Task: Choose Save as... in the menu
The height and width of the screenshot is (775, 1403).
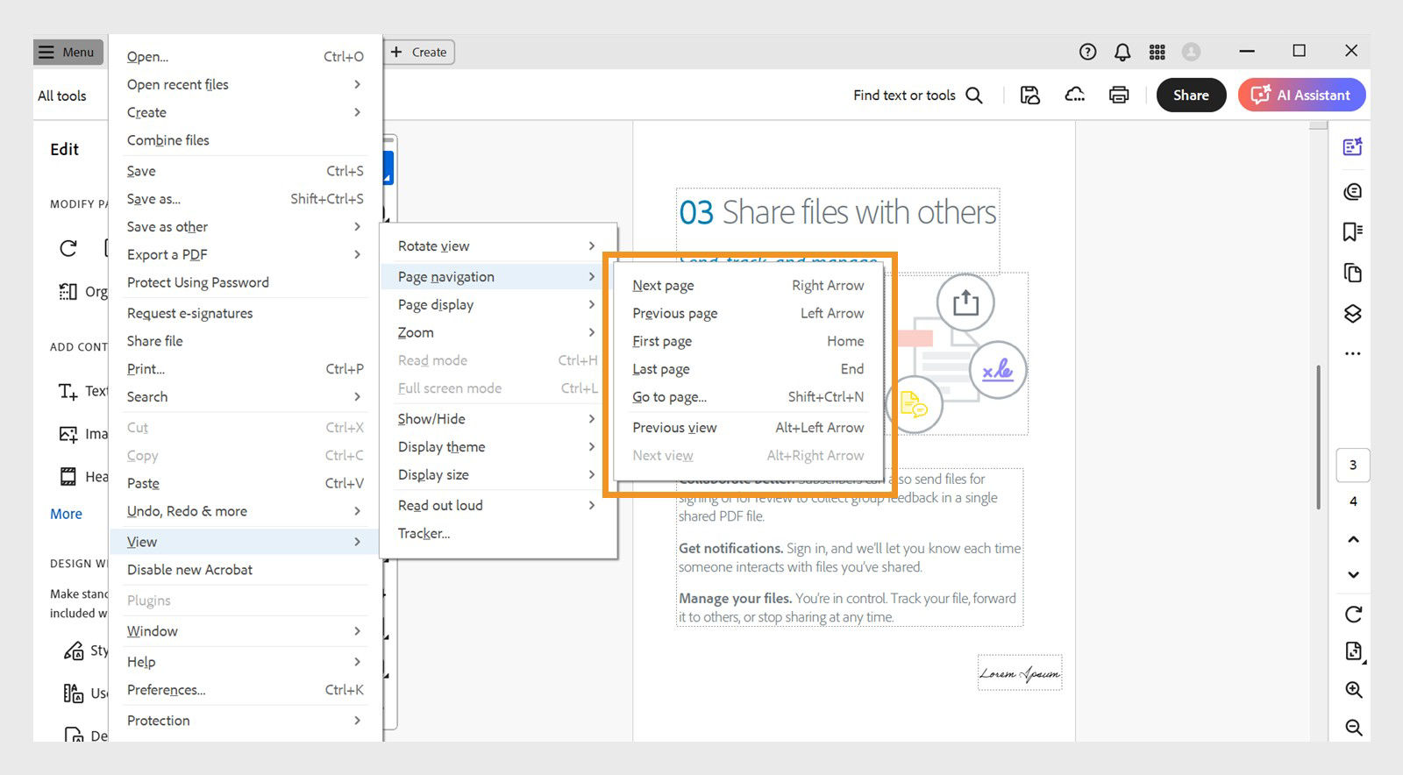Action: pyautogui.click(x=245, y=199)
